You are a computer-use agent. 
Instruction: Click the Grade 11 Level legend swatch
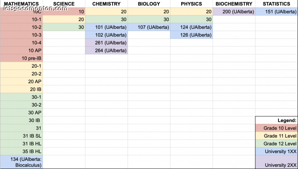point(276,136)
